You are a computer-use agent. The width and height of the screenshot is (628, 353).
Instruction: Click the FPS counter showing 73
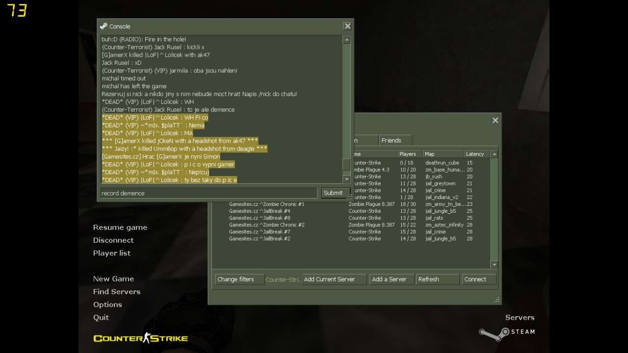17,10
